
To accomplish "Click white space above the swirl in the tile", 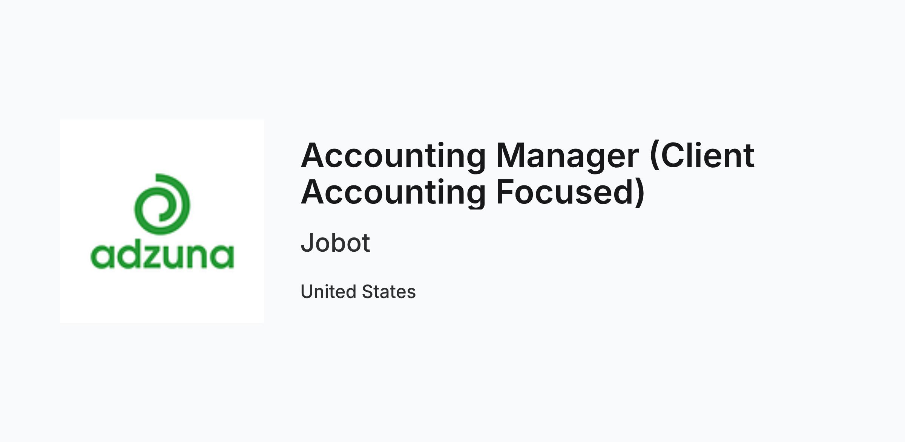I will (x=162, y=146).
